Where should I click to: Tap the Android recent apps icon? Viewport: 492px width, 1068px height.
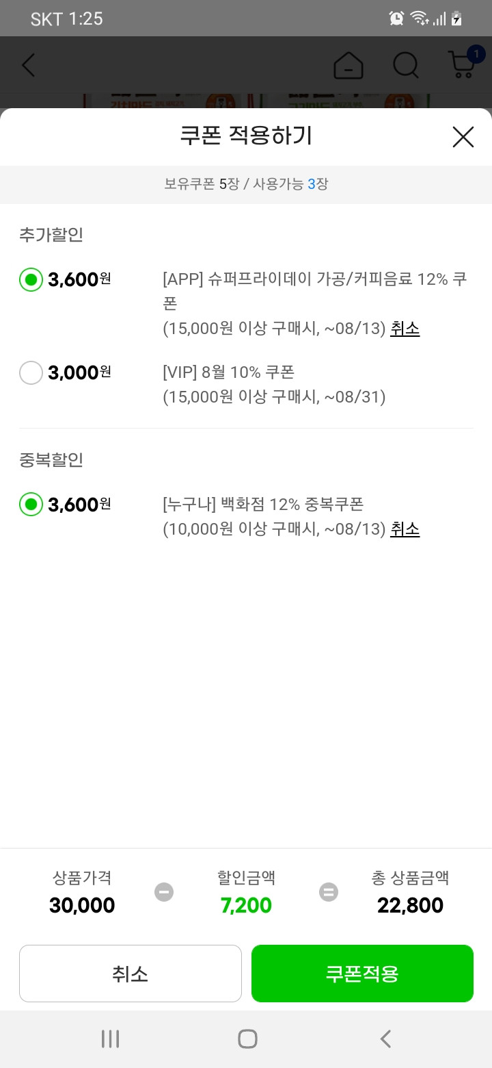[110, 1039]
